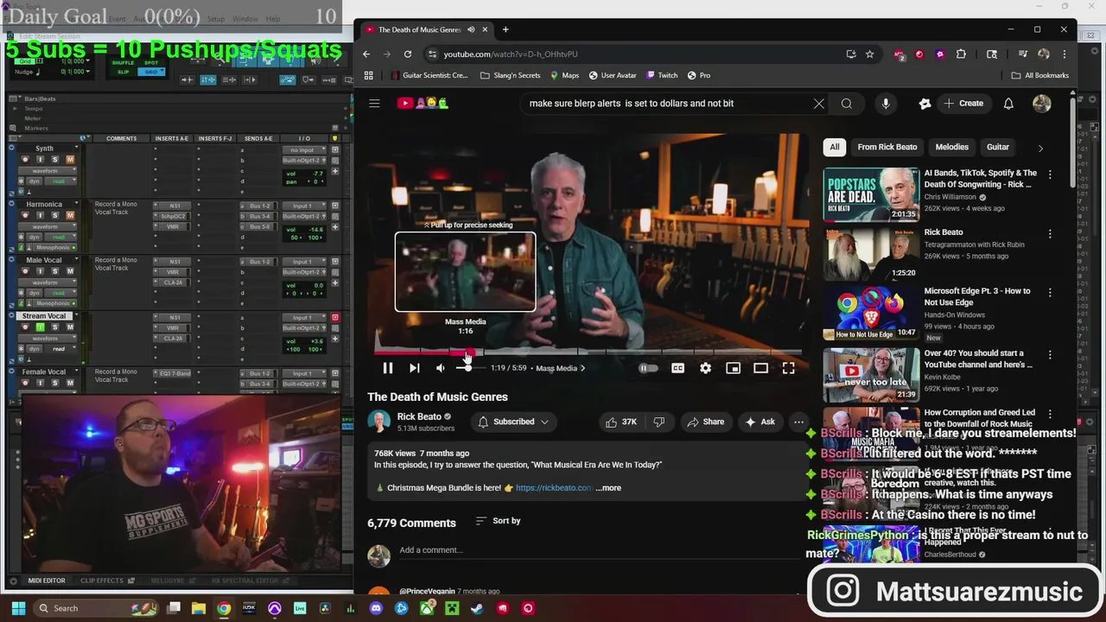This screenshot has height=622, width=1106.
Task: Select the Melodies filter chip
Action: point(952,147)
